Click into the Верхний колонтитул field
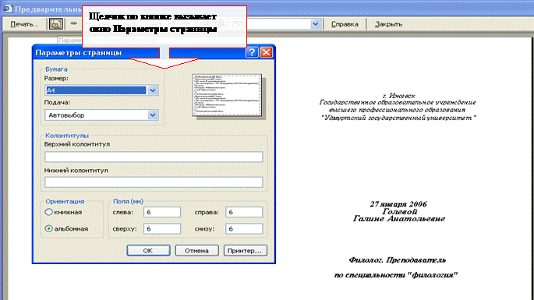The height and width of the screenshot is (300, 534). (x=154, y=157)
